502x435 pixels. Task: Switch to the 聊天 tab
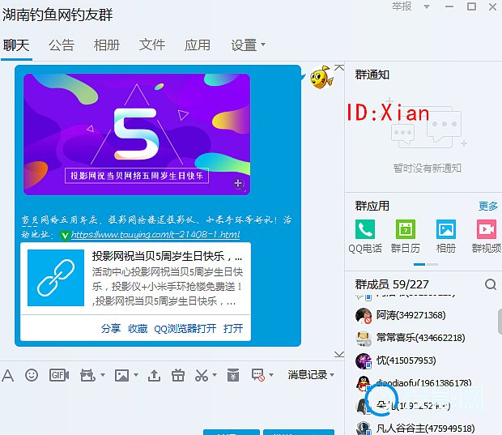[16, 45]
